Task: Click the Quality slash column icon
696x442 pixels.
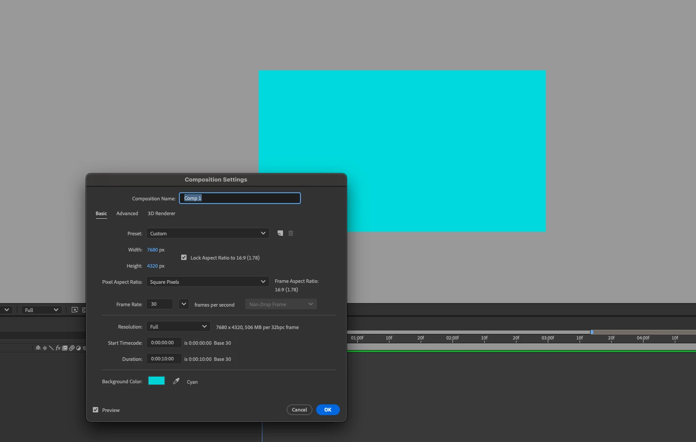Action: (51, 348)
